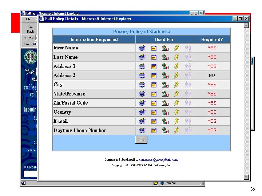Click the 'Information Requested' column header
262x196 pixels.
click(94, 40)
